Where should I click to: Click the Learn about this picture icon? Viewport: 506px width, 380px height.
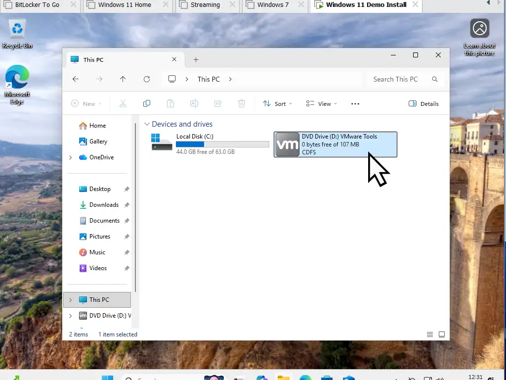coord(479,29)
